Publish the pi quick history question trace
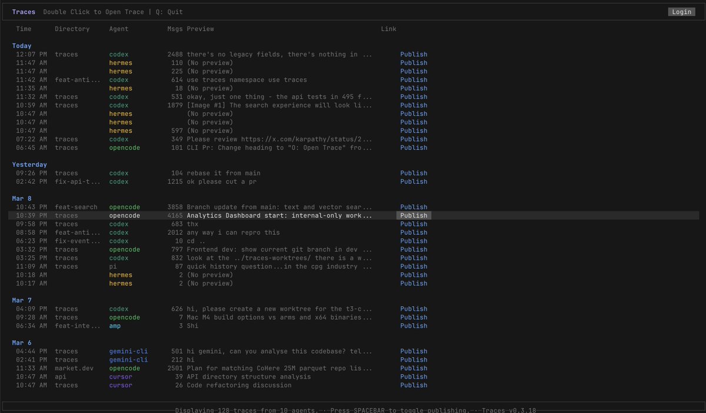The image size is (706, 413). click(414, 267)
